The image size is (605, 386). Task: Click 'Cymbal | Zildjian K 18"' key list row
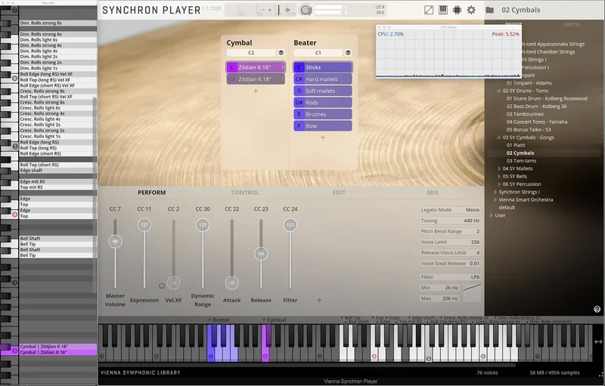(58, 346)
